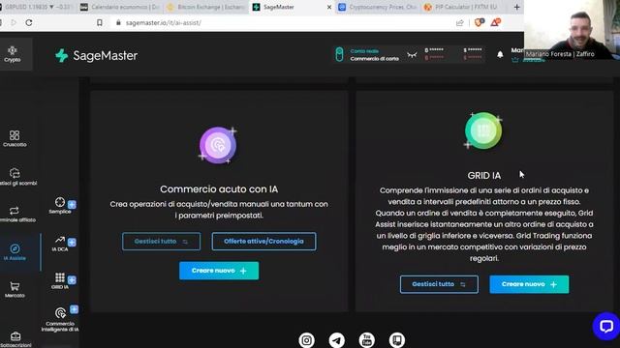Switch to Cryptocurrency Prices tab
This screenshot has width=620, height=348.
pyautogui.click(x=378, y=7)
